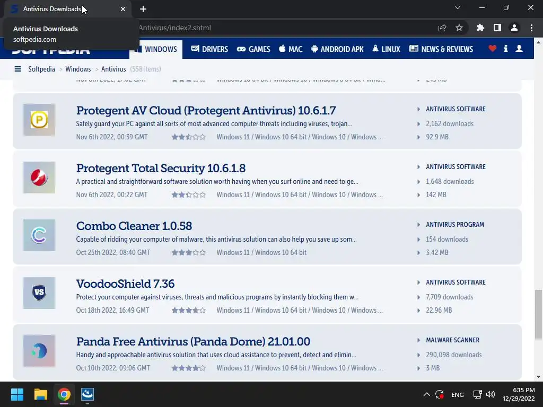Click the Windows breadcrumb link
Screen dimensions: 543x407
78,69
